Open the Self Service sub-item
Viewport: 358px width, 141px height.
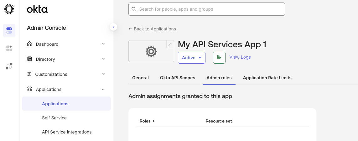[x=54, y=118]
